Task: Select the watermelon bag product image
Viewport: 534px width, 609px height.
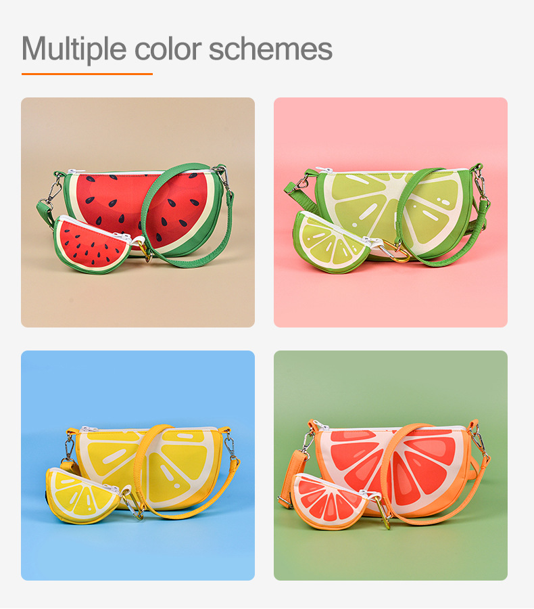Action: [x=138, y=212]
